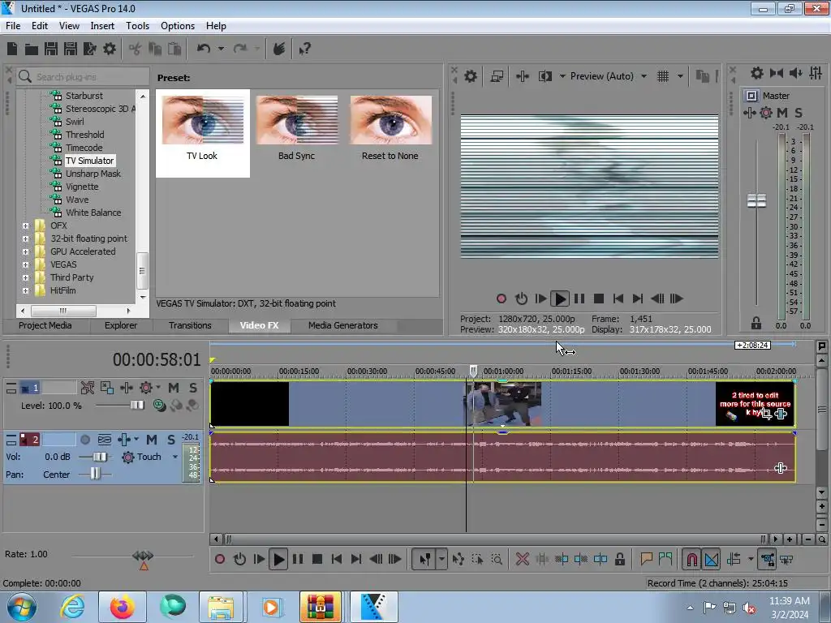
Task: Insert marker using the flag icon
Action: 646,559
